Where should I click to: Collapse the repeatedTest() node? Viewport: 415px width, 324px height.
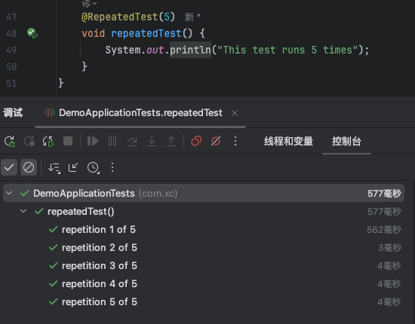(23, 211)
